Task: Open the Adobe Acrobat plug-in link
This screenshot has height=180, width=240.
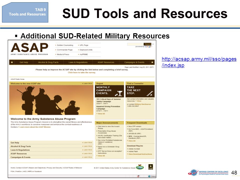Action: 134,149
